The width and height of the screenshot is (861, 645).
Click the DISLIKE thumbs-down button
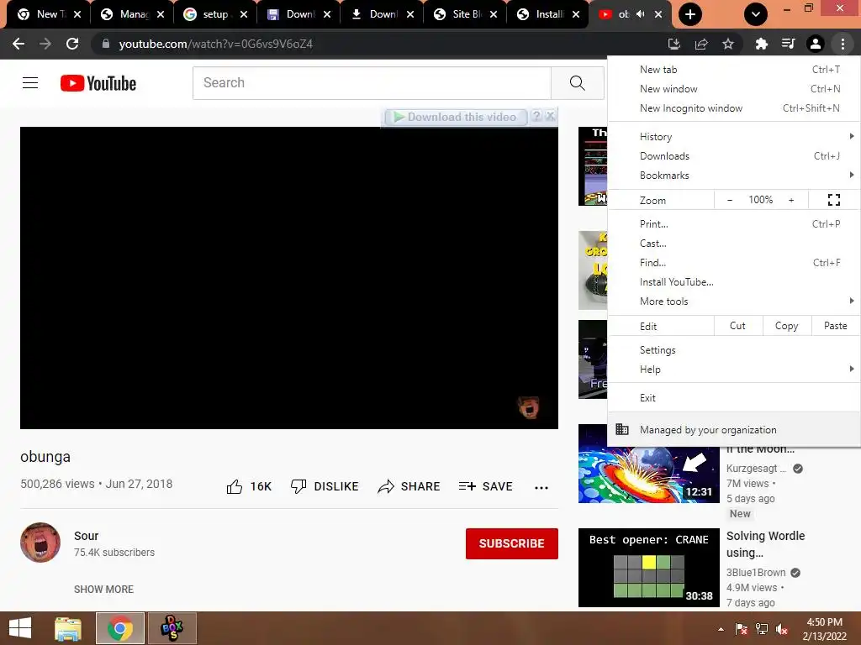(x=325, y=486)
